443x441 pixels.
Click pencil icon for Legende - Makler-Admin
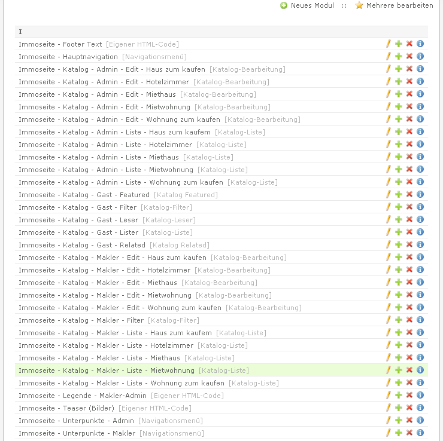click(388, 395)
